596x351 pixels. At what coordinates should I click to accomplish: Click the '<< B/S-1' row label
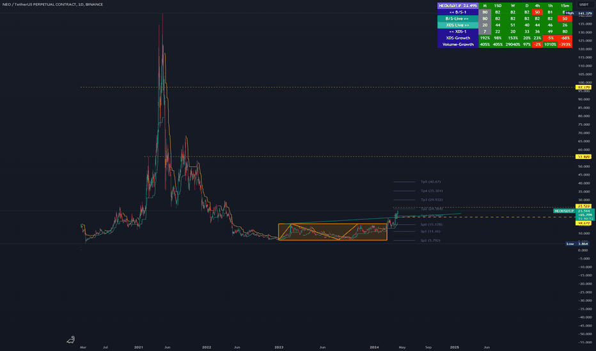coord(458,12)
